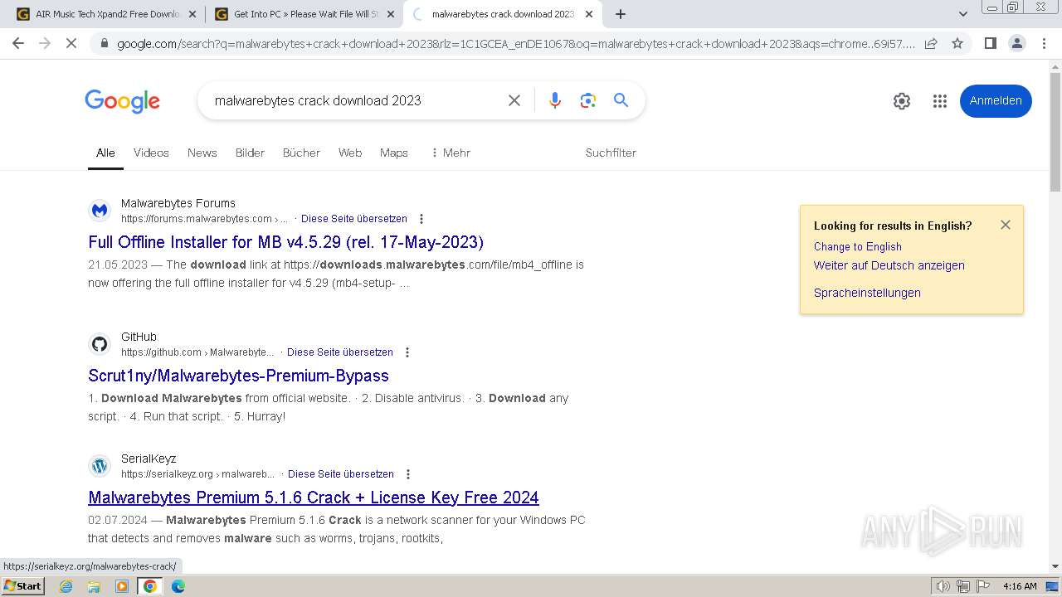The width and height of the screenshot is (1062, 597).
Task: Share this page icon in address bar
Action: pos(931,43)
